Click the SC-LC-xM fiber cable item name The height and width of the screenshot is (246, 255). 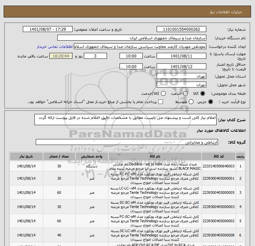(x=155, y=235)
